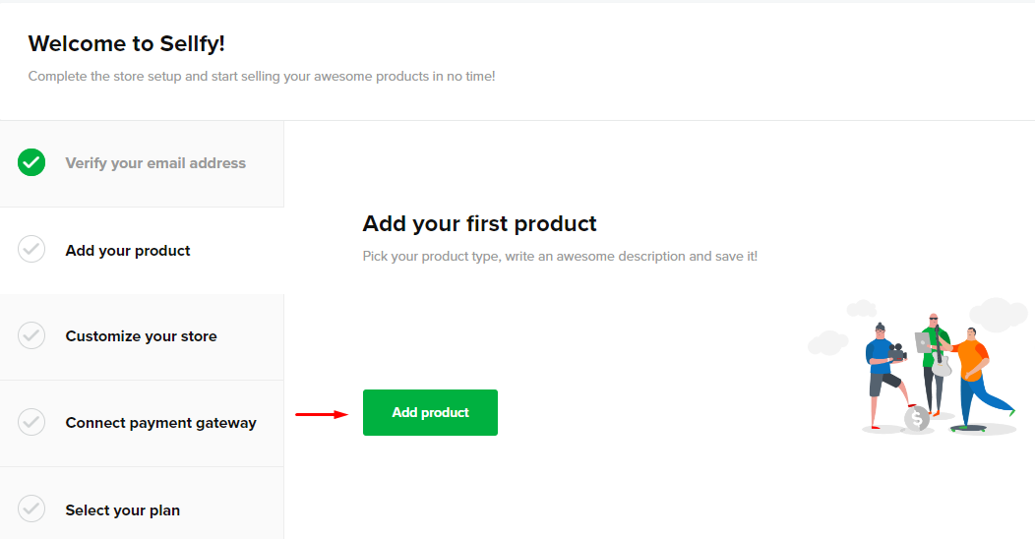This screenshot has width=1035, height=539.
Task: Click the dollar coin in the illustration
Action: (918, 419)
